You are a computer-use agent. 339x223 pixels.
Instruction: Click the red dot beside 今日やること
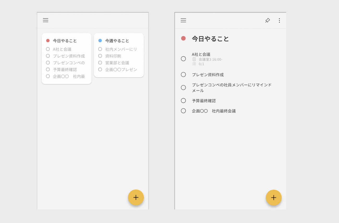click(48, 40)
